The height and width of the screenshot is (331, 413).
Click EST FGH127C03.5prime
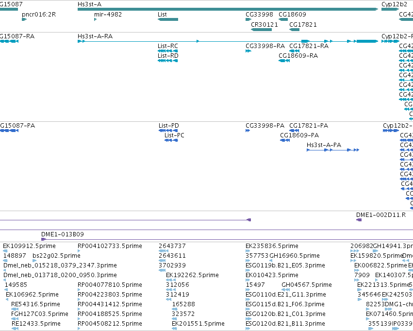(x=40, y=314)
